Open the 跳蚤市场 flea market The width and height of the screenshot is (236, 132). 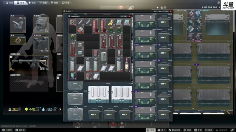(175, 130)
